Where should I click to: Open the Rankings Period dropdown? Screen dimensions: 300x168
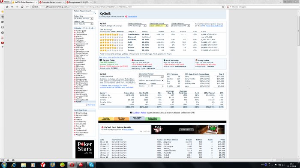(159, 26)
